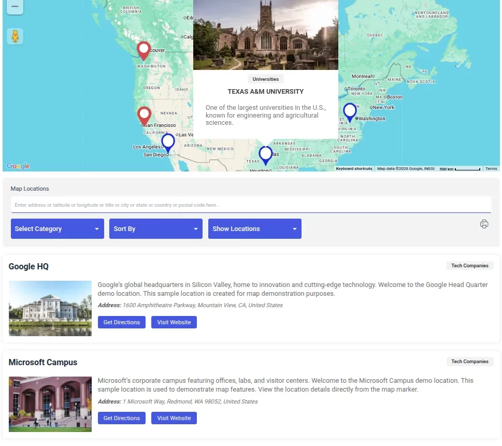Click the Universities tag in info window
Screen dimensions: 502x446
coord(265,79)
